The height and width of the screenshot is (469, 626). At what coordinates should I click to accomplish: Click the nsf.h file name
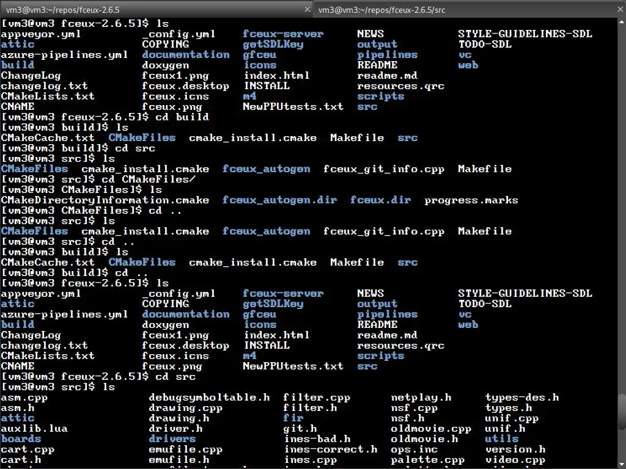pyautogui.click(x=408, y=418)
